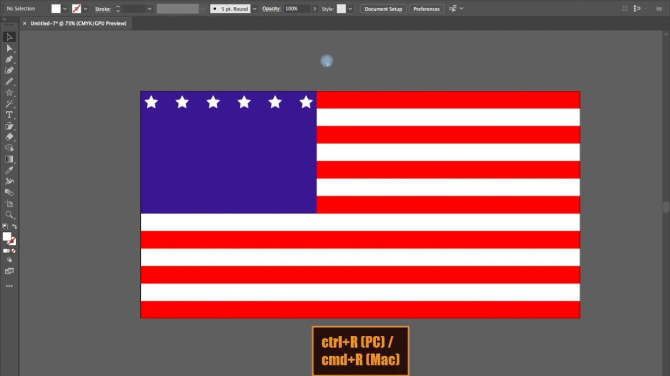Click the Style swatch box
The height and width of the screenshot is (376, 670).
341,9
